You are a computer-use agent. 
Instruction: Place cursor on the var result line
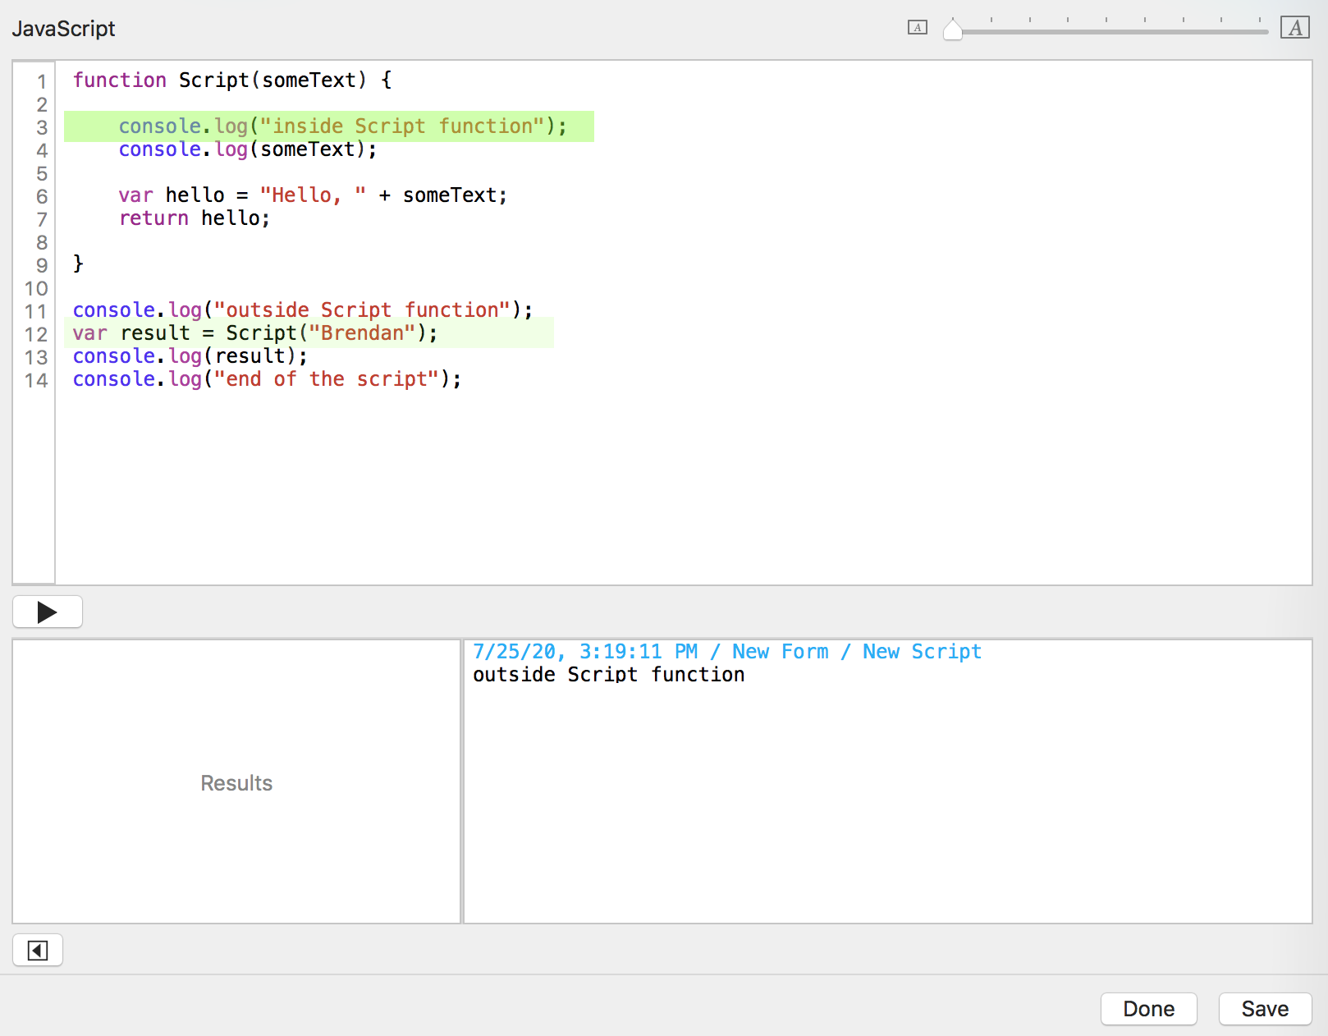click(x=254, y=333)
